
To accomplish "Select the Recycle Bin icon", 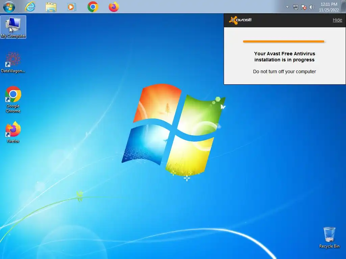I will tap(329, 238).
